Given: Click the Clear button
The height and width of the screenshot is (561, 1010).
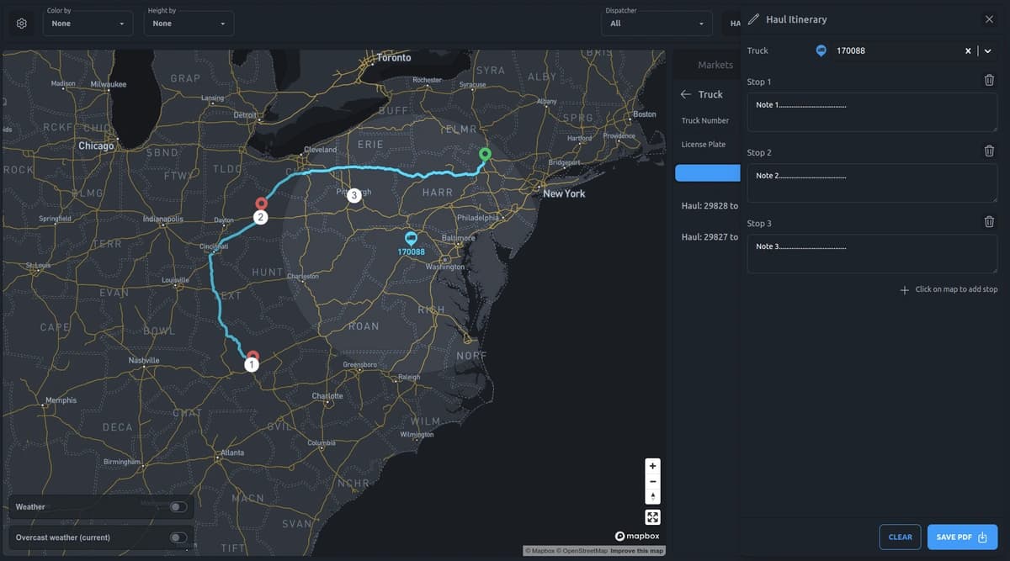Looking at the screenshot, I should pyautogui.click(x=900, y=537).
